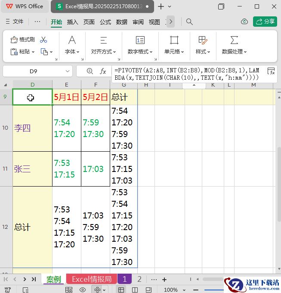Open the 页面 ribbon tab

pyautogui.click(x=89, y=22)
